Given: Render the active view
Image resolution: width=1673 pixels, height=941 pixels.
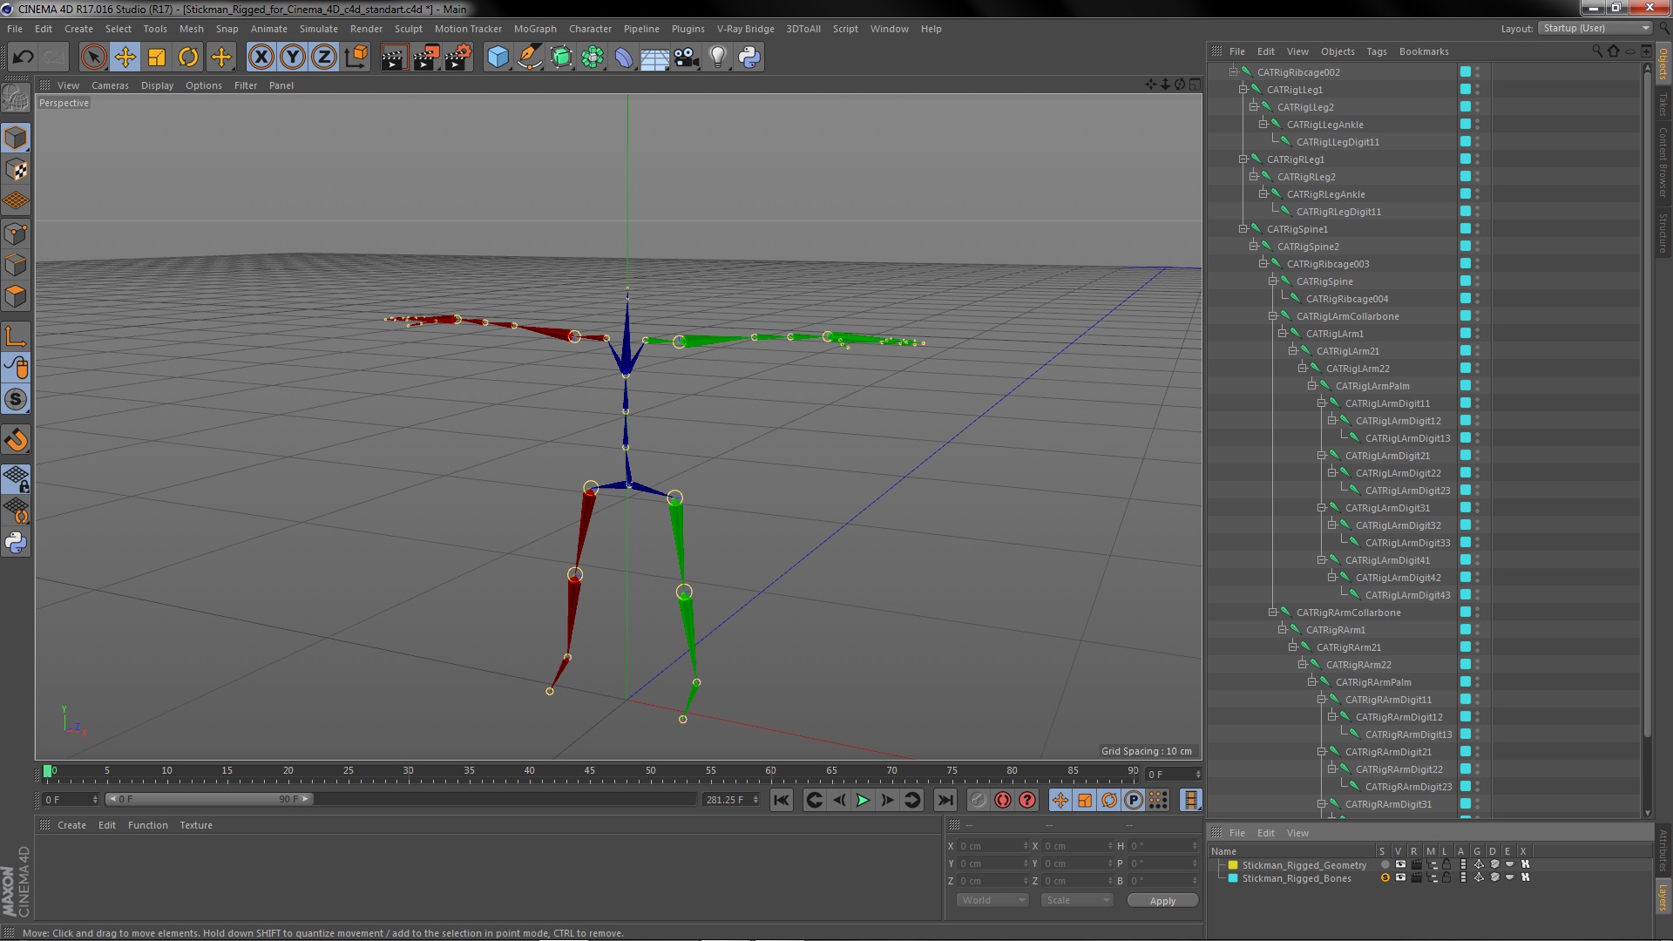Looking at the screenshot, I should tap(394, 58).
